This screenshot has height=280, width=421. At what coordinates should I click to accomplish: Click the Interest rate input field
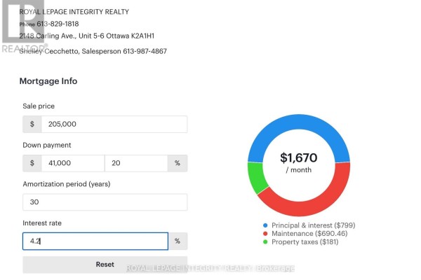point(95,241)
